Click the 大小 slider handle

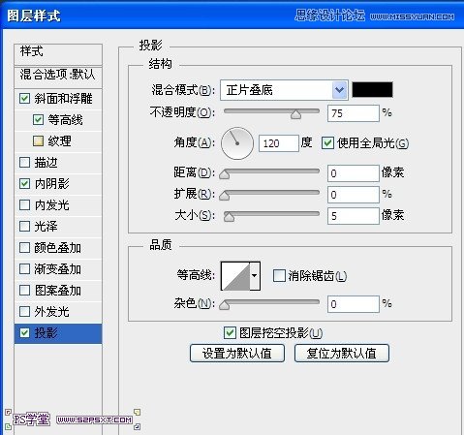point(229,217)
